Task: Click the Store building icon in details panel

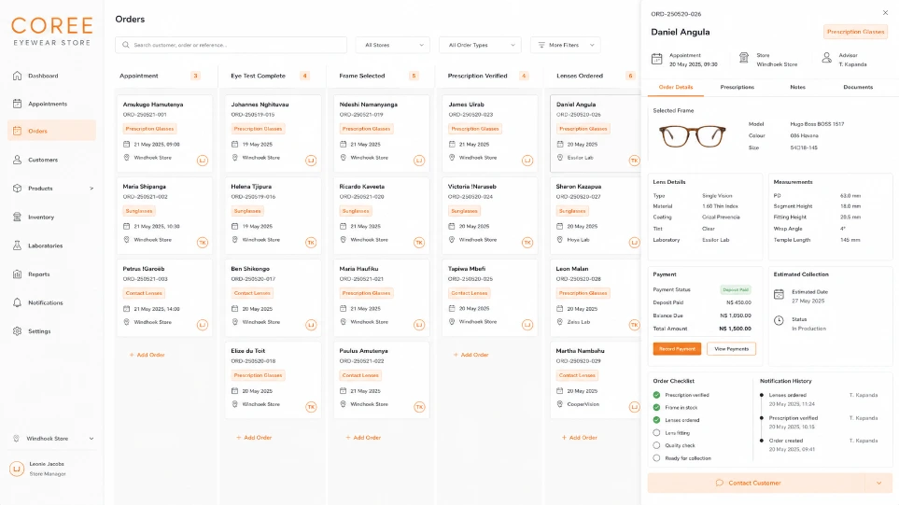Action: click(x=744, y=58)
